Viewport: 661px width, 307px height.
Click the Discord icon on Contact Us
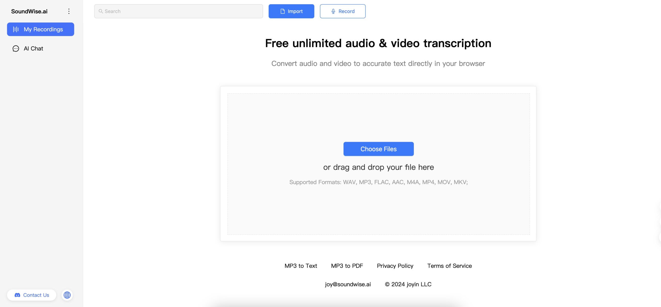click(x=17, y=295)
